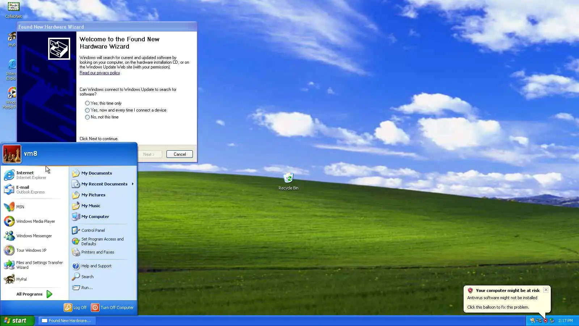Viewport: 579px width, 326px height.
Task: Start Tour Windows XP
Action: click(x=34, y=250)
